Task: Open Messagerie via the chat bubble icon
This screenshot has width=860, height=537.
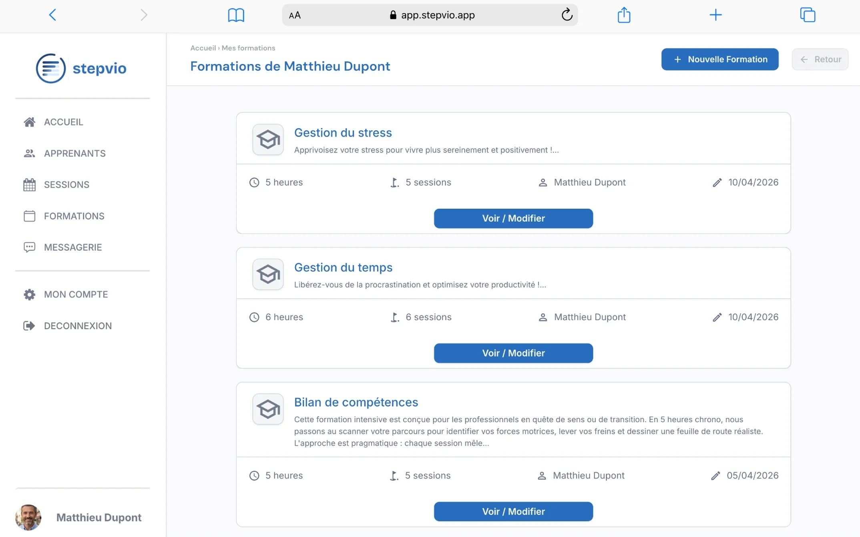Action: tap(30, 247)
